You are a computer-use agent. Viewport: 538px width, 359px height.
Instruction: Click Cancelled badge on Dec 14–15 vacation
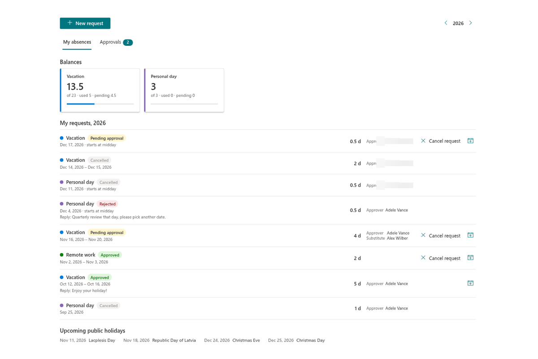100,160
